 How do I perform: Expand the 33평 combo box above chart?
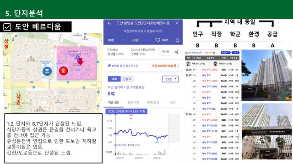point(170,79)
